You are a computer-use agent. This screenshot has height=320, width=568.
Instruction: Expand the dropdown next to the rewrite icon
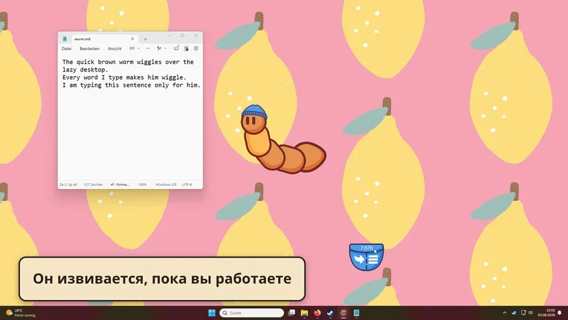coord(166,48)
